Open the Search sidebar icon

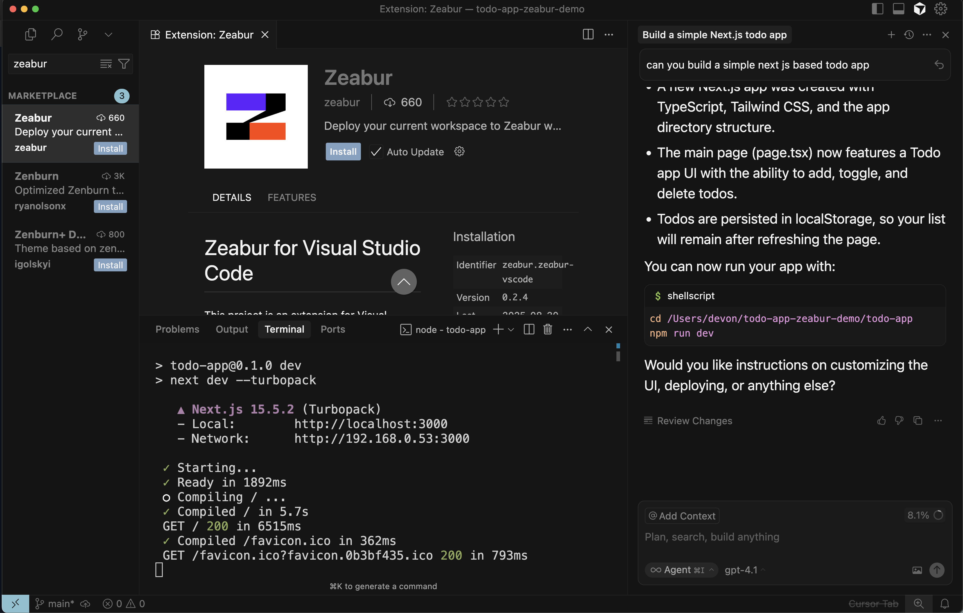[x=57, y=34]
